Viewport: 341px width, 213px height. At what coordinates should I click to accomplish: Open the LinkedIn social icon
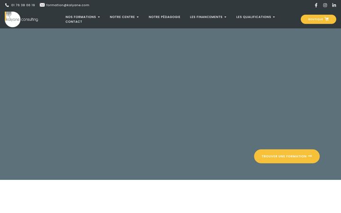pyautogui.click(x=334, y=5)
